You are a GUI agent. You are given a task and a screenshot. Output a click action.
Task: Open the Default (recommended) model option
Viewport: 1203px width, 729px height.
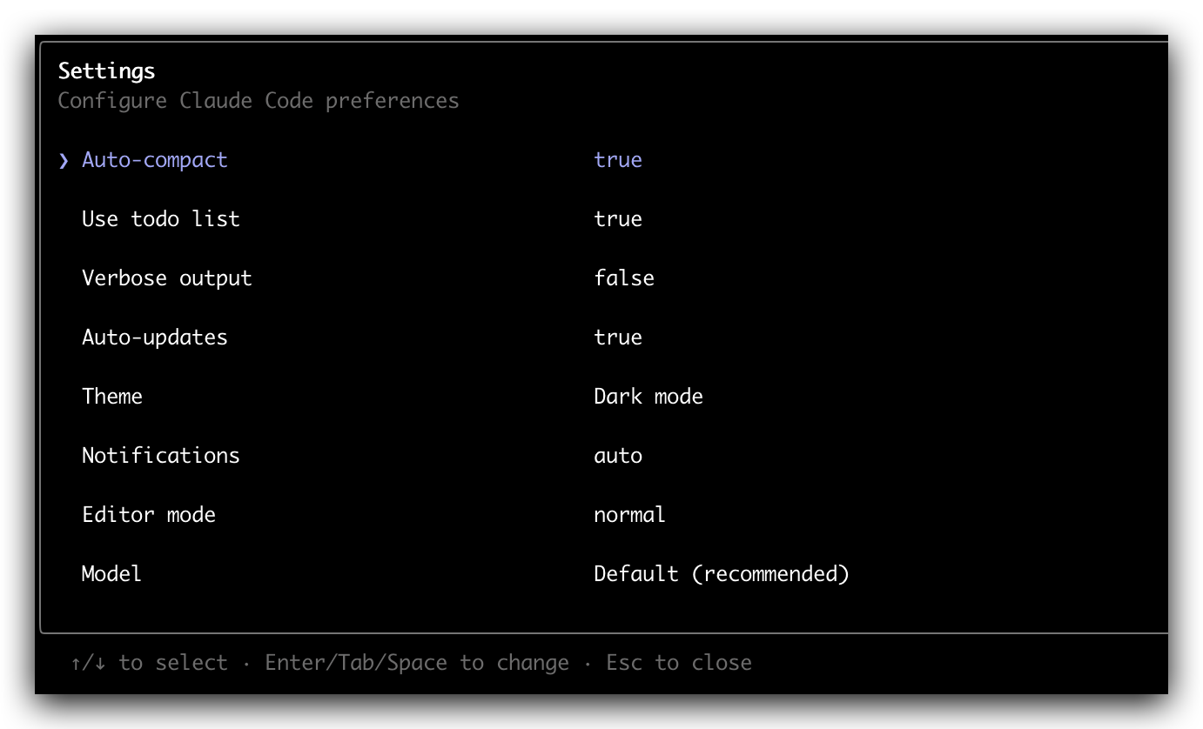[x=722, y=574]
